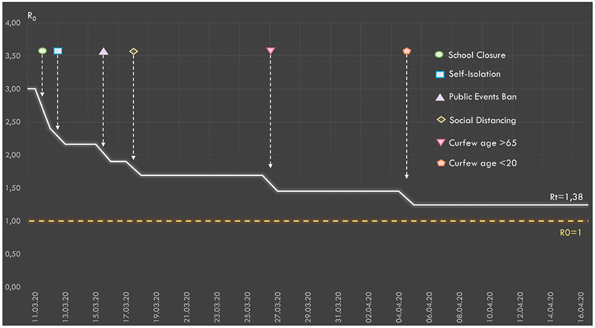Click the purple Public Events Ban triangle marker
595x328 pixels.
(x=103, y=51)
